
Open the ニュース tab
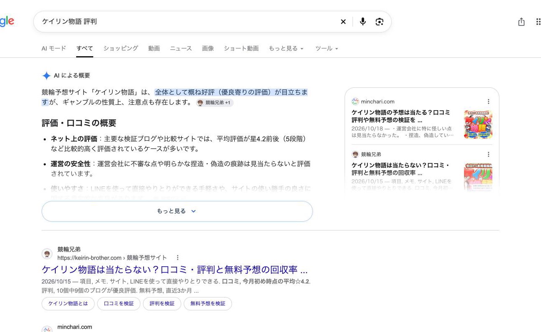tap(181, 48)
